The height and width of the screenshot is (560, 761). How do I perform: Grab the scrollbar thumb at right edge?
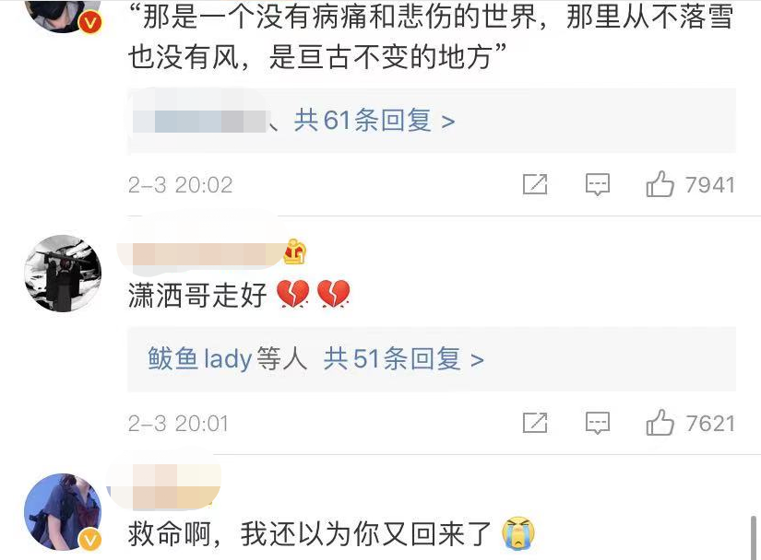coord(754,538)
